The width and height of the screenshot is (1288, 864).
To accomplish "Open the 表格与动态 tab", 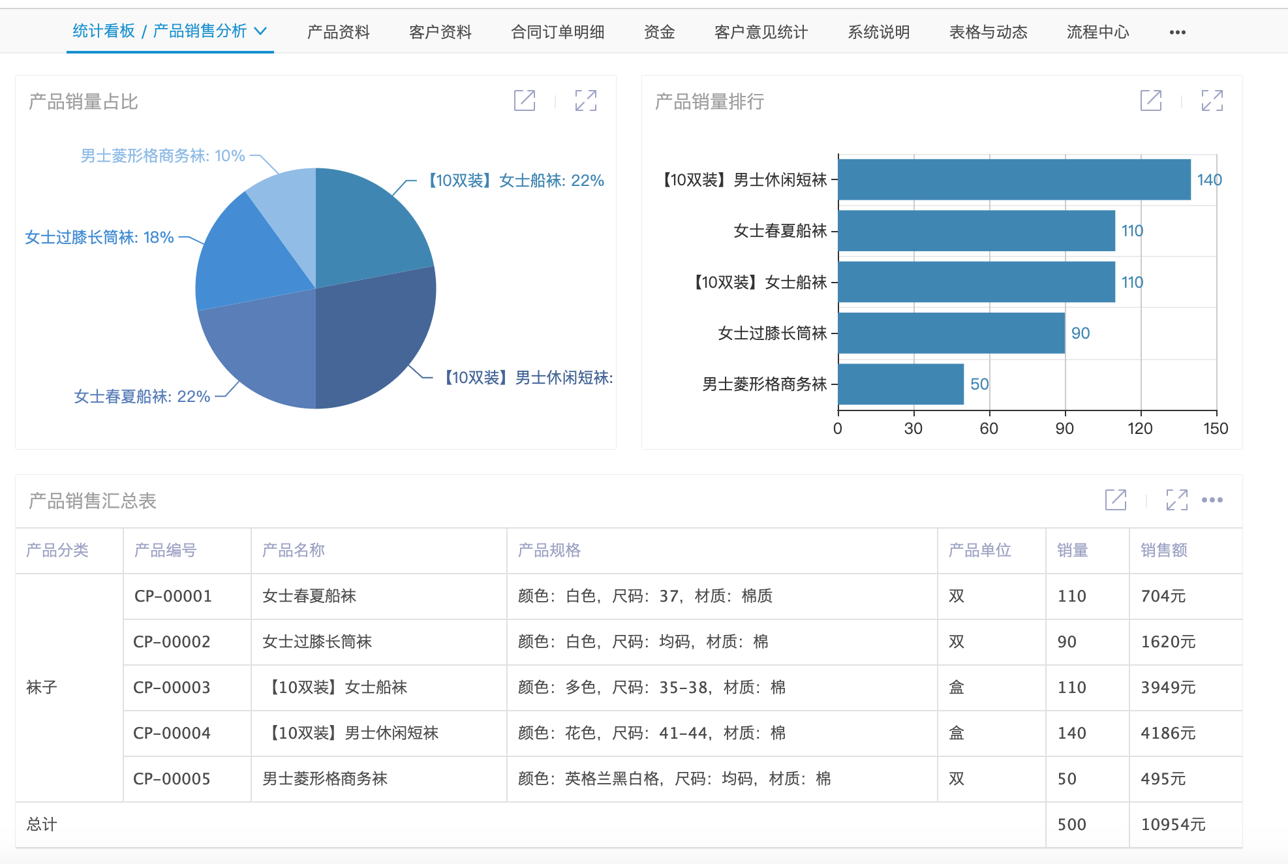I will [989, 32].
